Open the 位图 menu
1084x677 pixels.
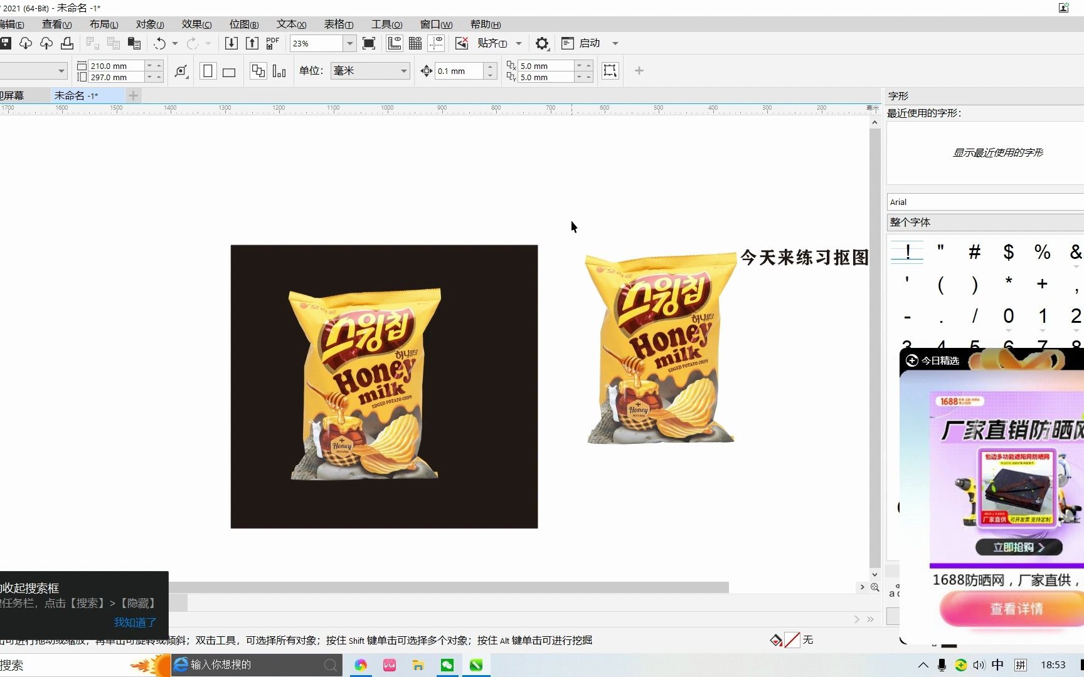pos(244,24)
